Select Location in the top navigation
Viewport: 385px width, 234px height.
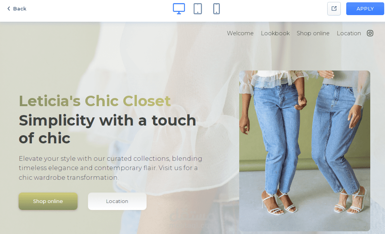coord(349,33)
